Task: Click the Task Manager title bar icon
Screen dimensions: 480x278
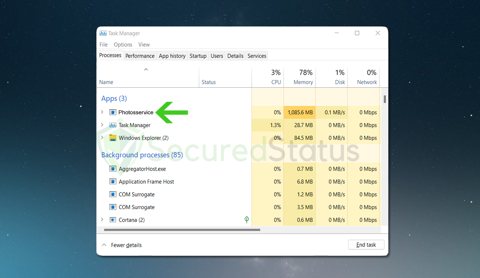Action: (x=103, y=33)
